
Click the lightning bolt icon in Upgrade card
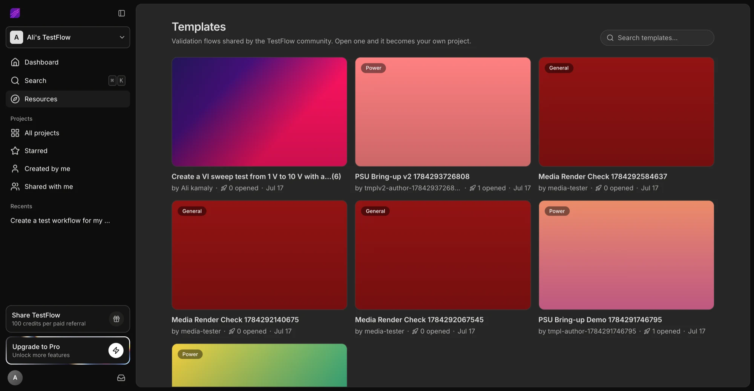(116, 351)
